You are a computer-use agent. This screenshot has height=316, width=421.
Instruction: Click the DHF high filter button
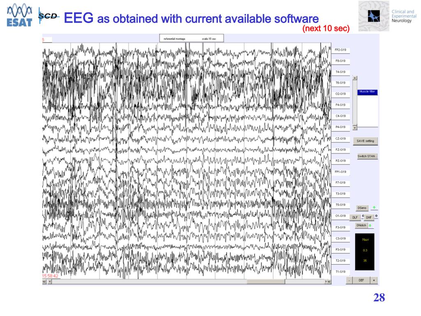(369, 217)
